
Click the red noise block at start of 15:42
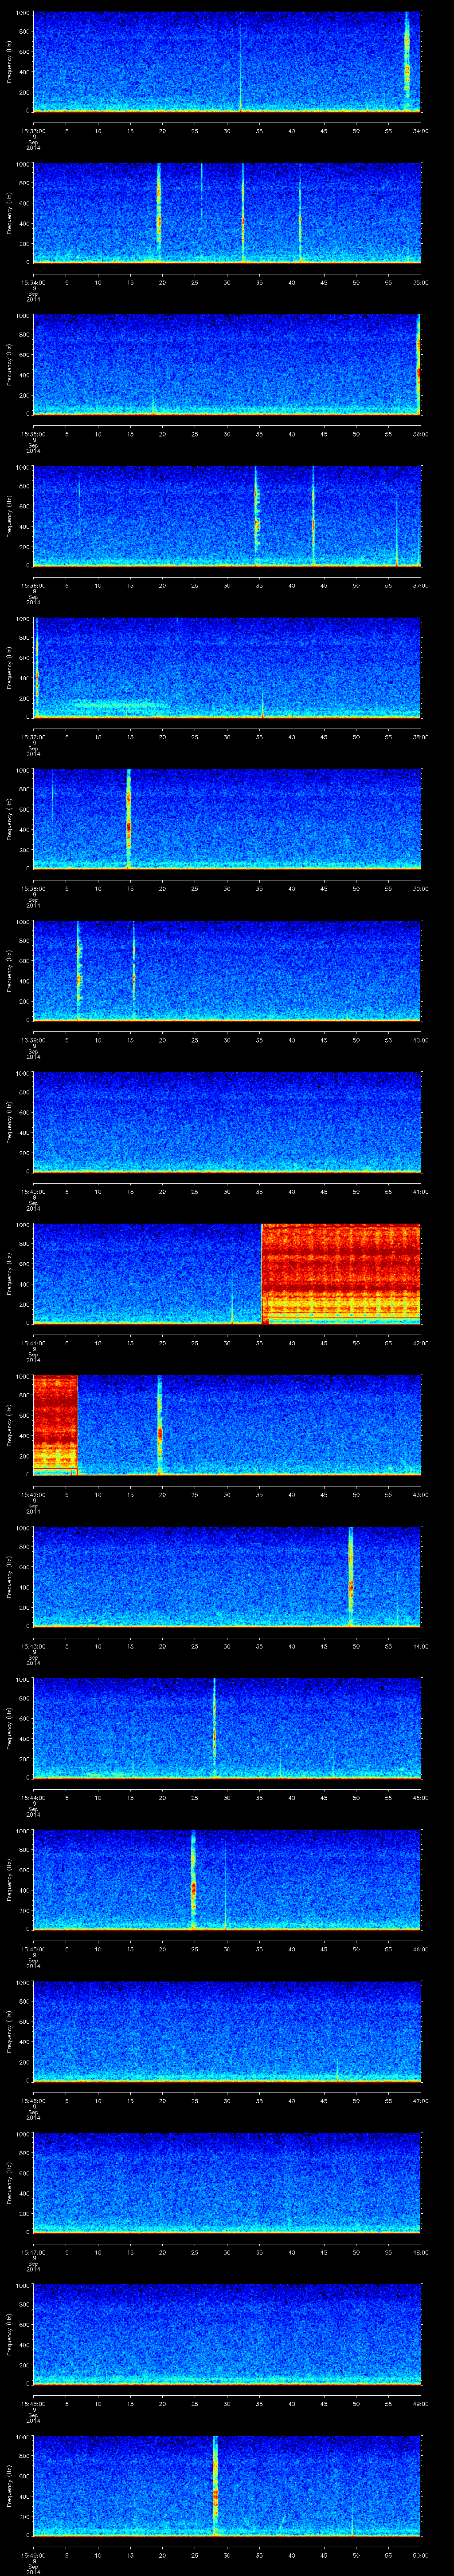(55, 1424)
